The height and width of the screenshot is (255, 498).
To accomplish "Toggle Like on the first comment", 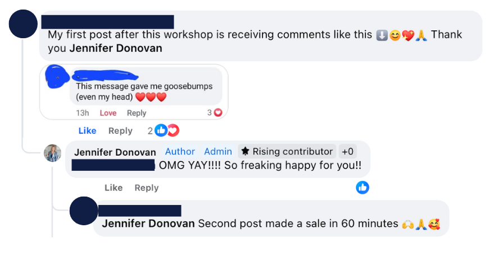I will point(87,130).
